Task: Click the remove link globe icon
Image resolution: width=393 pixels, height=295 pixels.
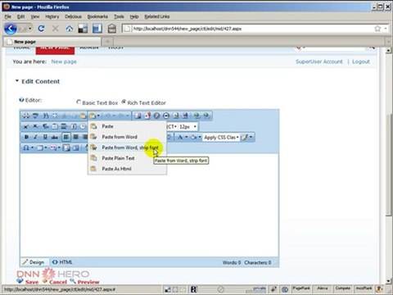Action: 206,116
